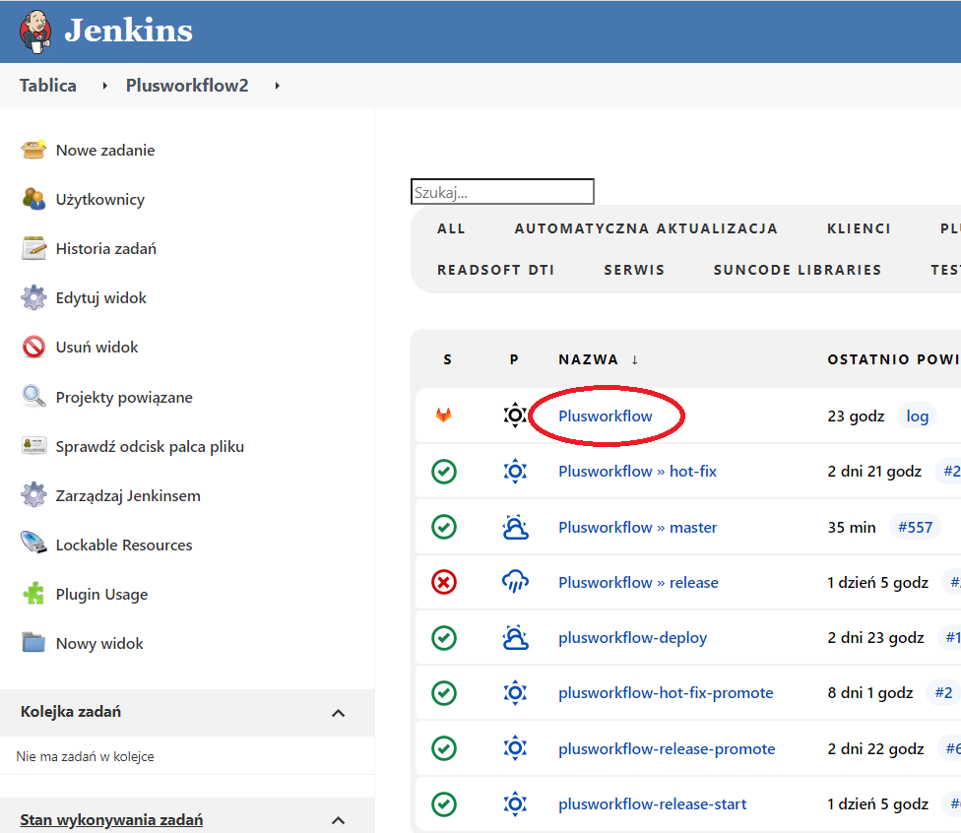Image resolution: width=961 pixels, height=833 pixels.
Task: Open Zarządzaj Jenkinsem link
Action: point(128,495)
